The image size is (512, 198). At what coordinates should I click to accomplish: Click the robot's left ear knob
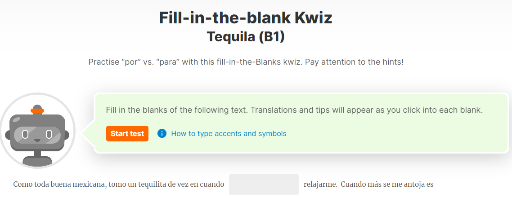8,135
